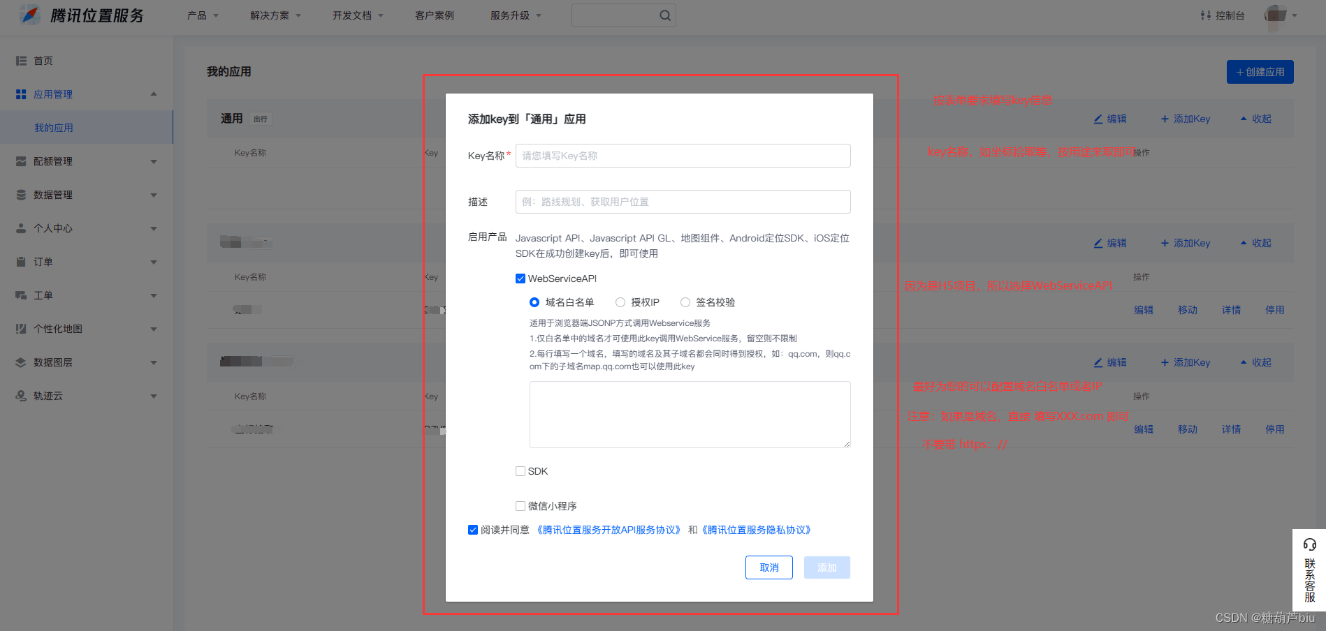Open the 服务升级 dropdown menu
This screenshot has height=631, width=1326.
[x=516, y=15]
